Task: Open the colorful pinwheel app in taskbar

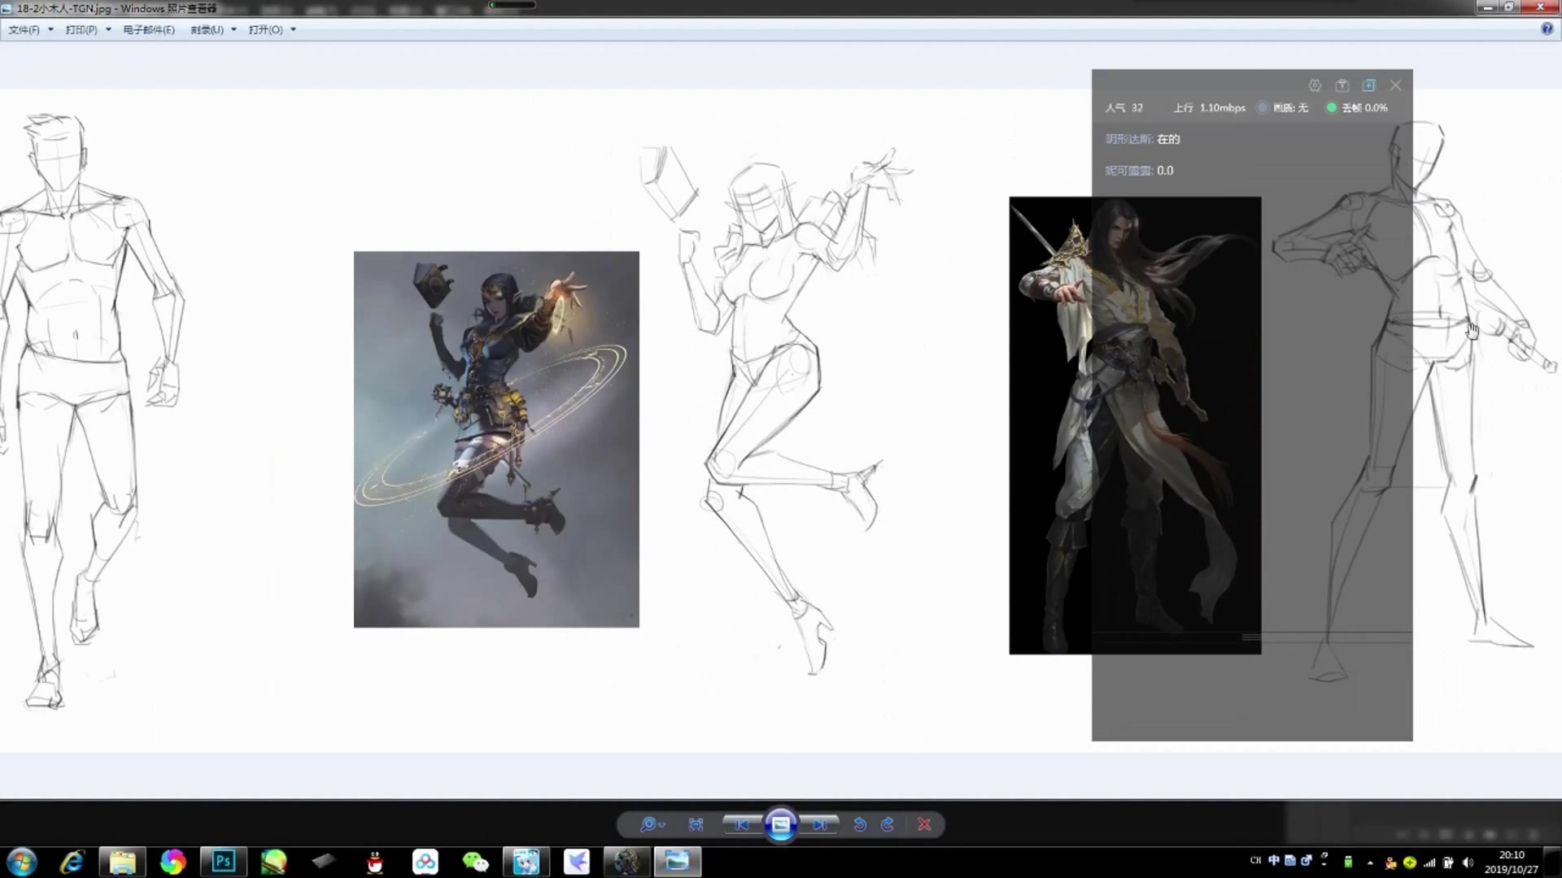Action: (x=172, y=862)
